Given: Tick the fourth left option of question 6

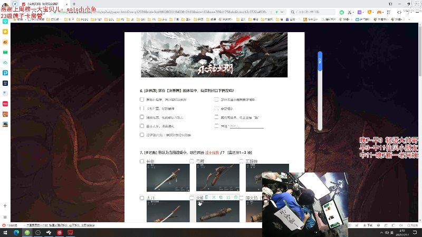Looking at the screenshot, I should coord(142,126).
